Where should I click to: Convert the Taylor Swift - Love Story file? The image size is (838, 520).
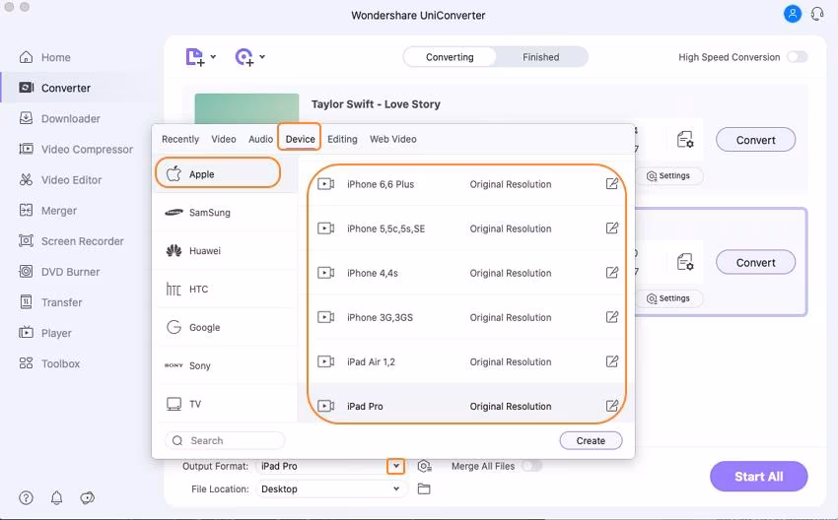(755, 140)
